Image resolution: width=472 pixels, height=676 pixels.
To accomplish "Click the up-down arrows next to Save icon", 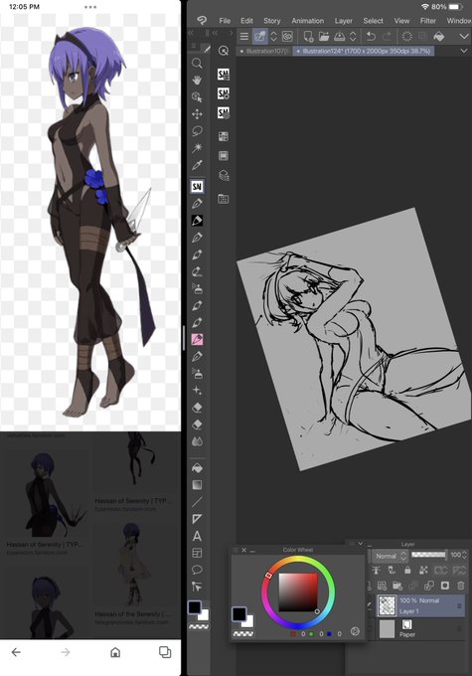I will [x=353, y=36].
